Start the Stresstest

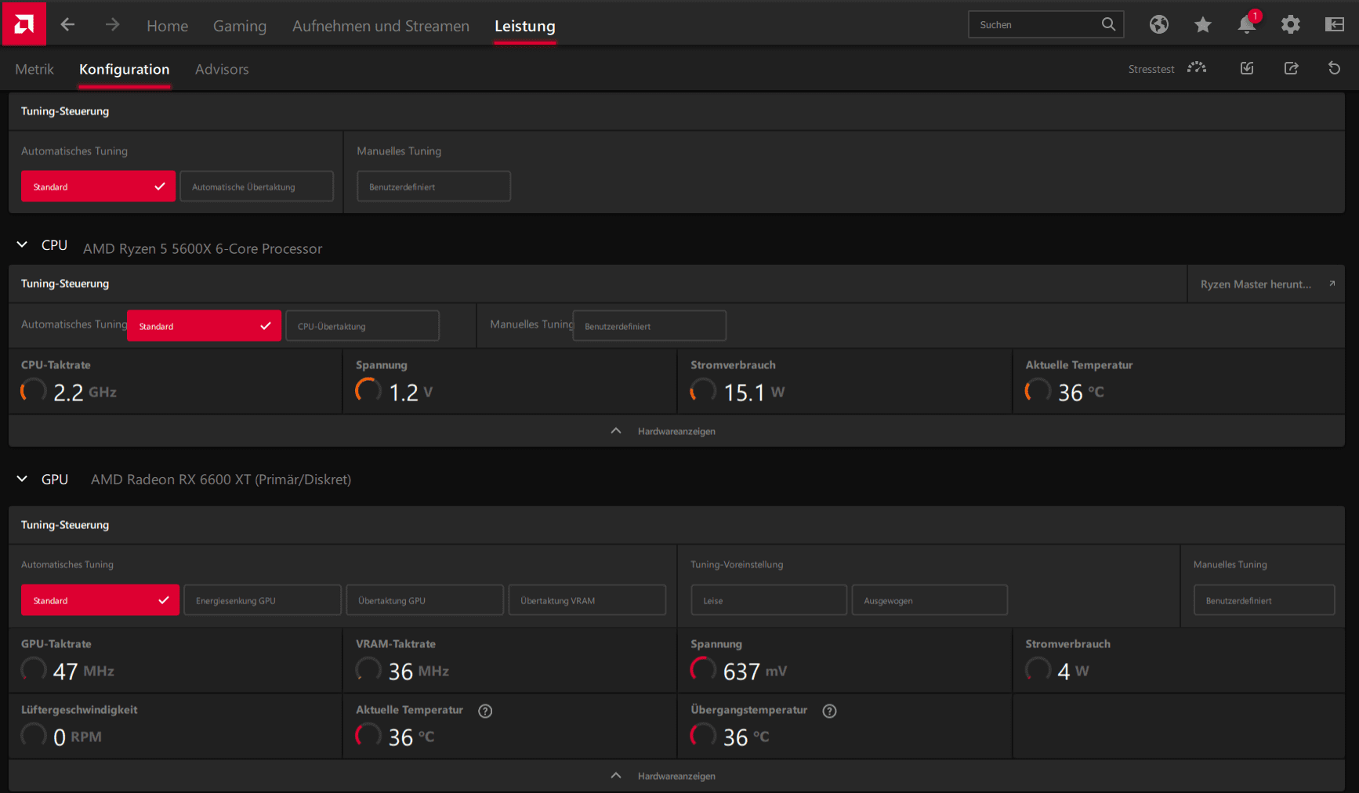point(1167,69)
